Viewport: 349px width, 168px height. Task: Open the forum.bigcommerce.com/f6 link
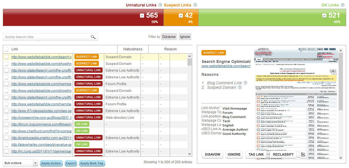click(x=41, y=124)
